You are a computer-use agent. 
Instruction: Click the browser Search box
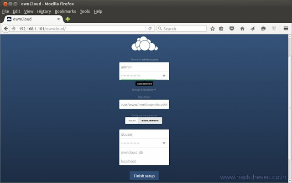(x=182, y=29)
